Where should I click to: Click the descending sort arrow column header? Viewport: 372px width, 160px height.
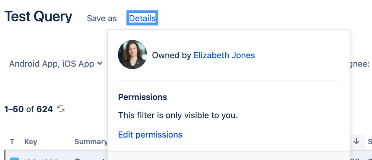point(356,141)
